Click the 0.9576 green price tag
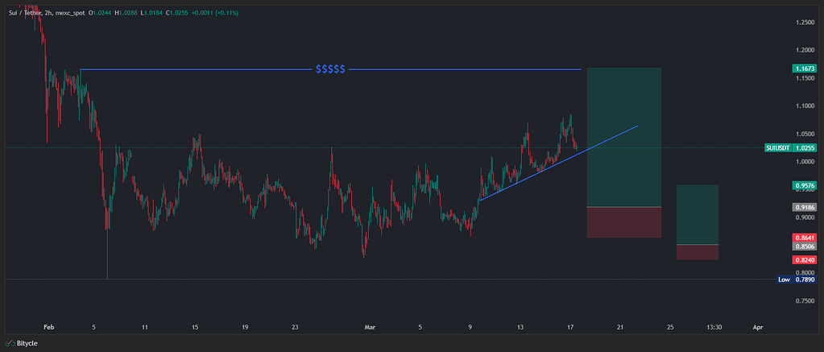The height and width of the screenshot is (352, 824). 805,185
